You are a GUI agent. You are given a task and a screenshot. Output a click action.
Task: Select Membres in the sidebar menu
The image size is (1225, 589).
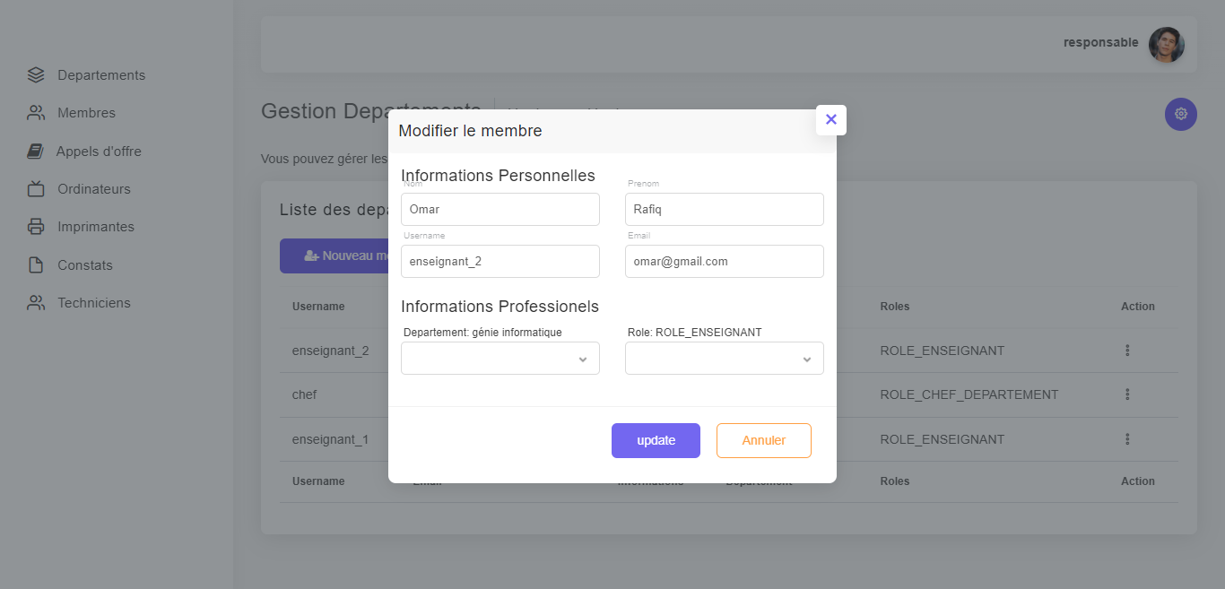86,112
